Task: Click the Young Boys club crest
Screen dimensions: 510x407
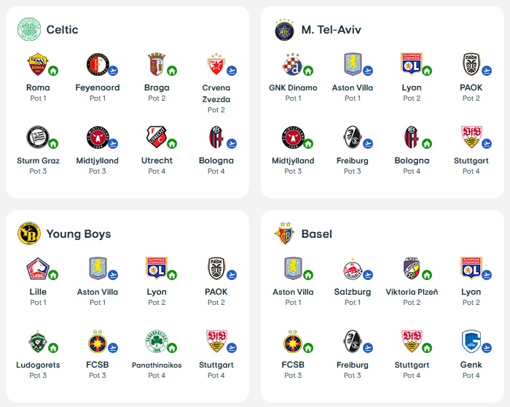Action: click(x=29, y=234)
